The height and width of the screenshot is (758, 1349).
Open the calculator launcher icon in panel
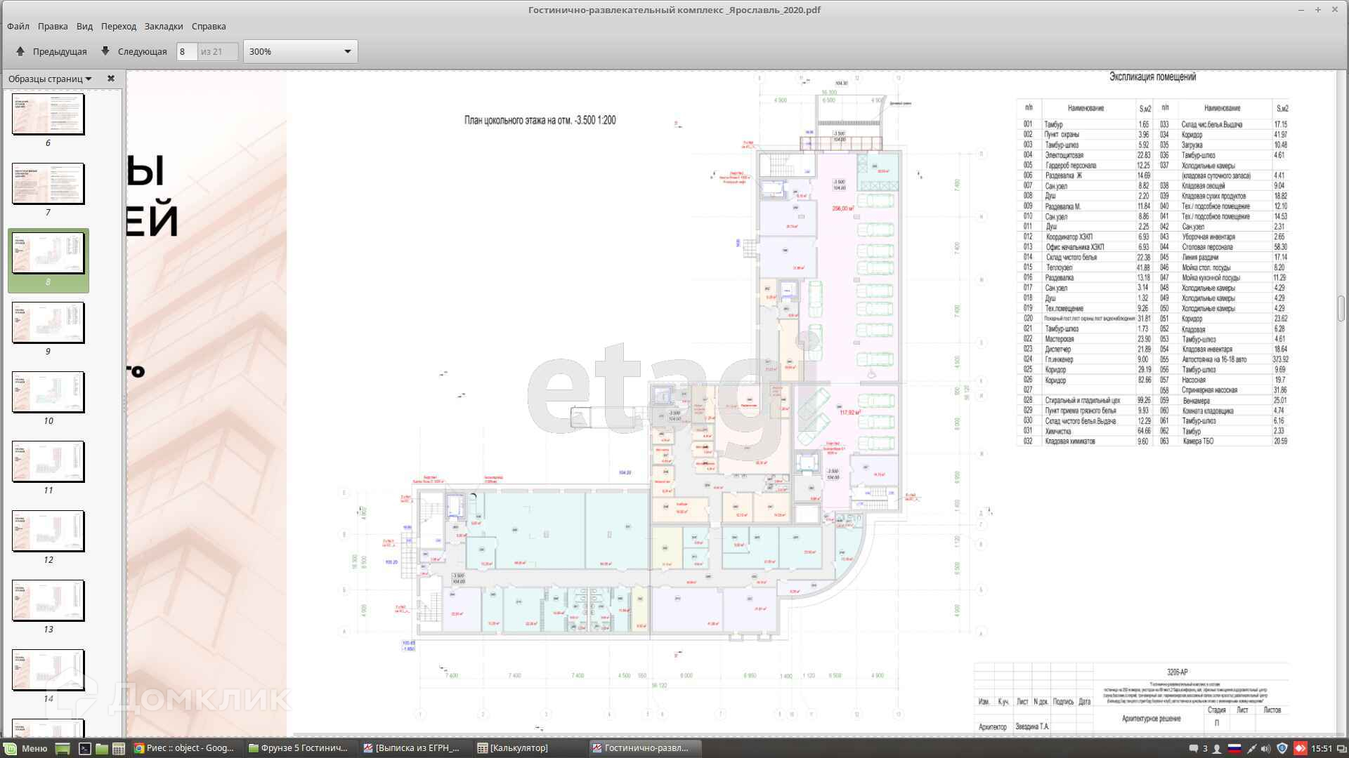point(119,748)
